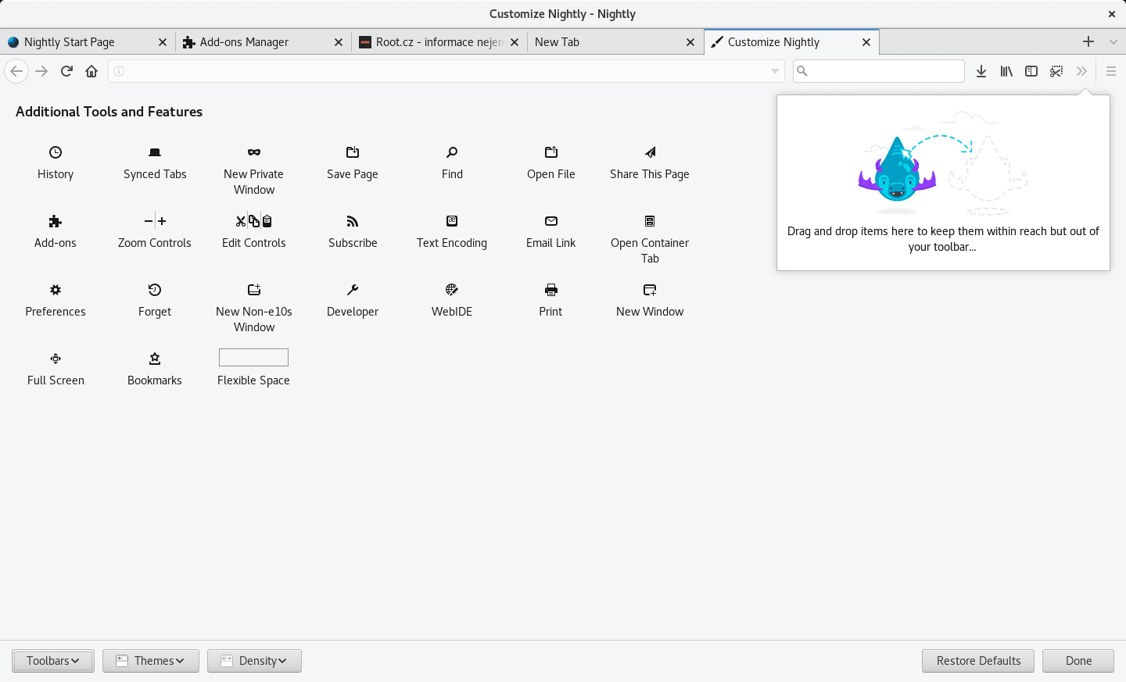Open the Density dropdown

click(x=254, y=660)
